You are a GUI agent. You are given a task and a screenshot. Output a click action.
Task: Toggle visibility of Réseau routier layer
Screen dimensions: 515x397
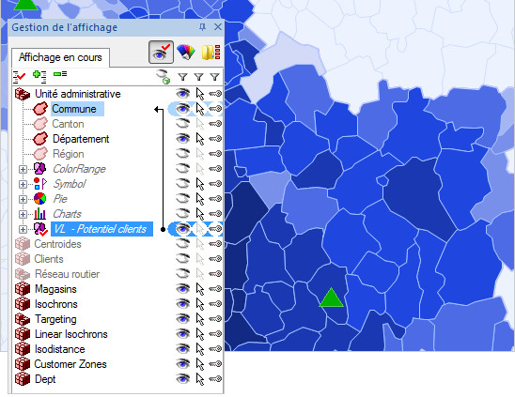[x=182, y=274]
